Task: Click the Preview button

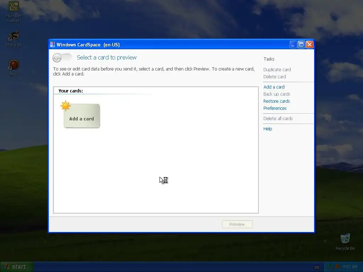Action: tap(237, 224)
